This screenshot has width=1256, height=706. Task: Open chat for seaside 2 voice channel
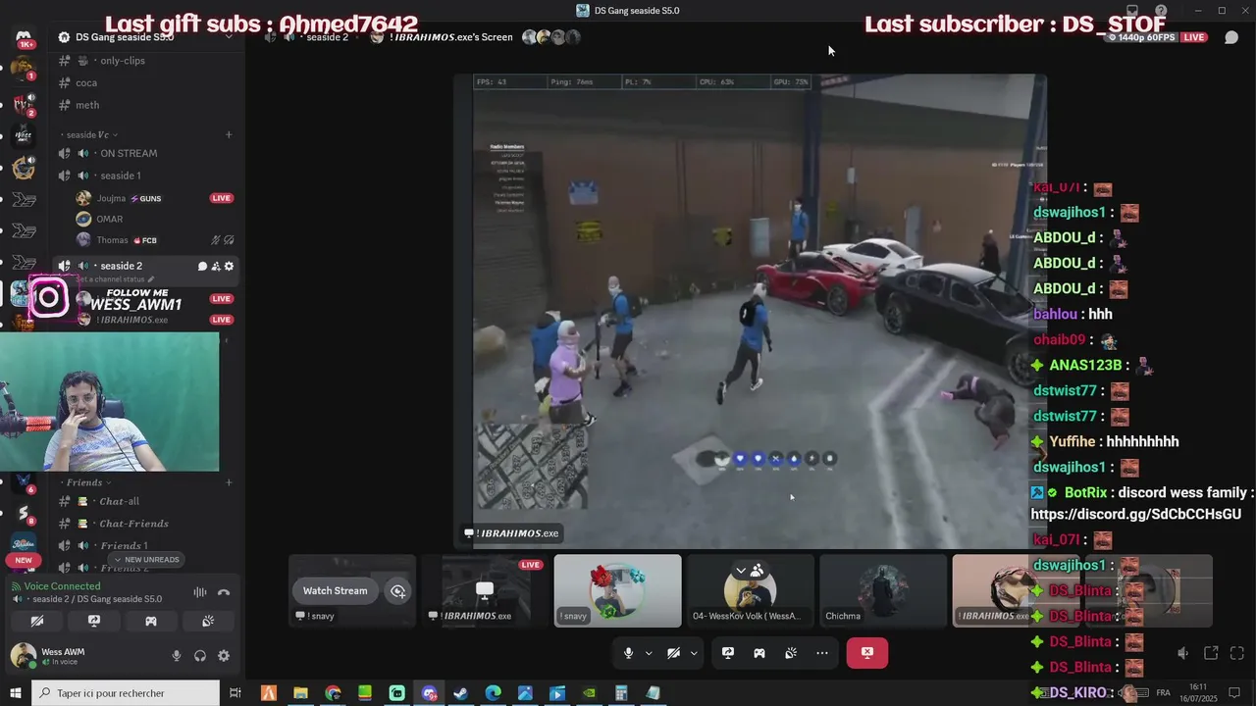click(x=202, y=266)
